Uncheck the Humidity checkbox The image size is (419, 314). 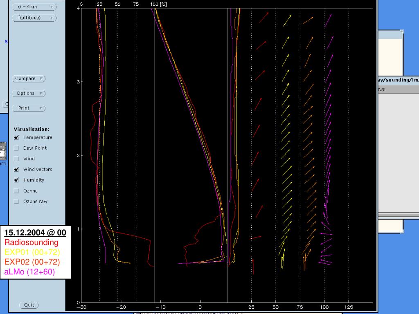point(16,180)
